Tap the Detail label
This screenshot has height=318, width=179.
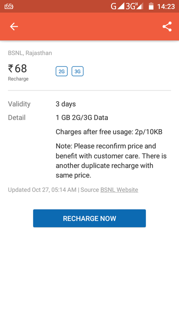(x=17, y=118)
